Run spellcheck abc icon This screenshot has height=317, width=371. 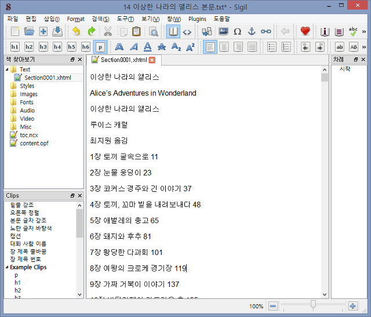point(353,31)
